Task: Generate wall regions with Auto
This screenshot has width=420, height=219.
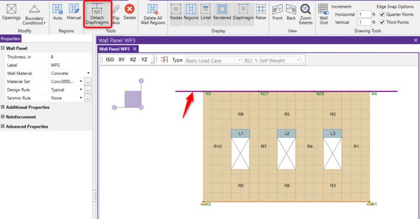Action: pos(58,13)
